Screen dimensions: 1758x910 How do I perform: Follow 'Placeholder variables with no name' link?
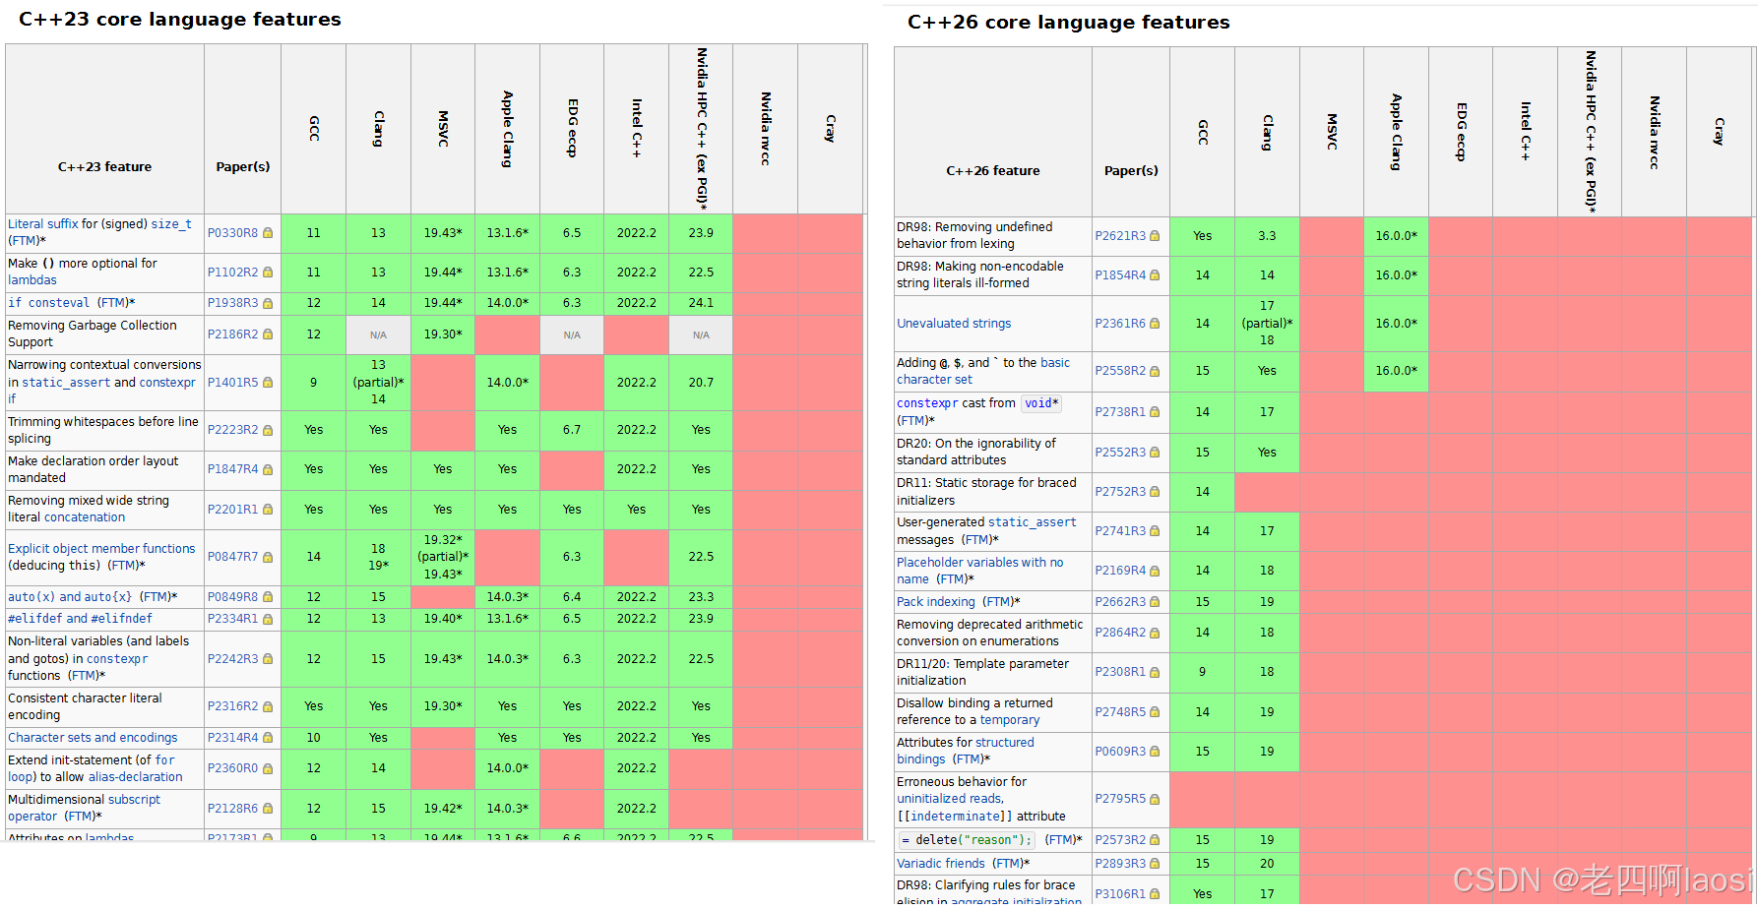click(x=979, y=571)
